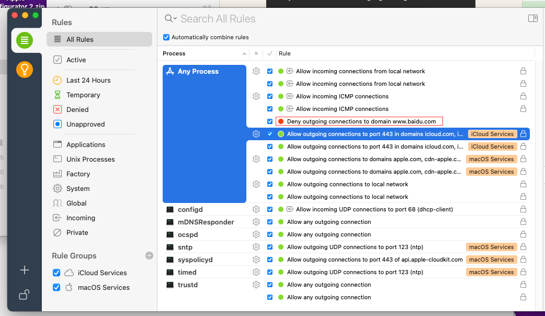Disable syspolicyd rule checkbox
The height and width of the screenshot is (316, 545).
tap(270, 259)
